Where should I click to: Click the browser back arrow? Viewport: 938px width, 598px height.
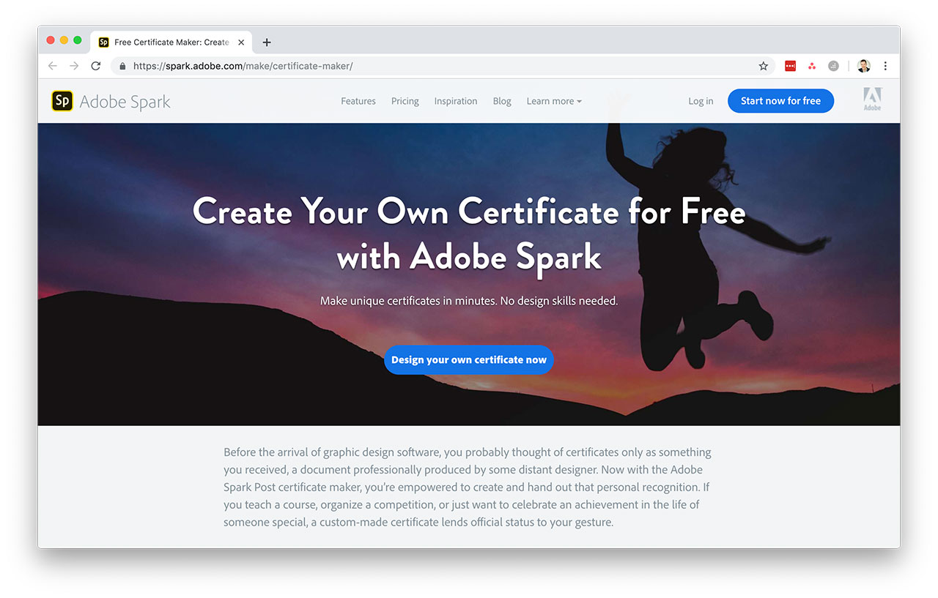pos(52,66)
